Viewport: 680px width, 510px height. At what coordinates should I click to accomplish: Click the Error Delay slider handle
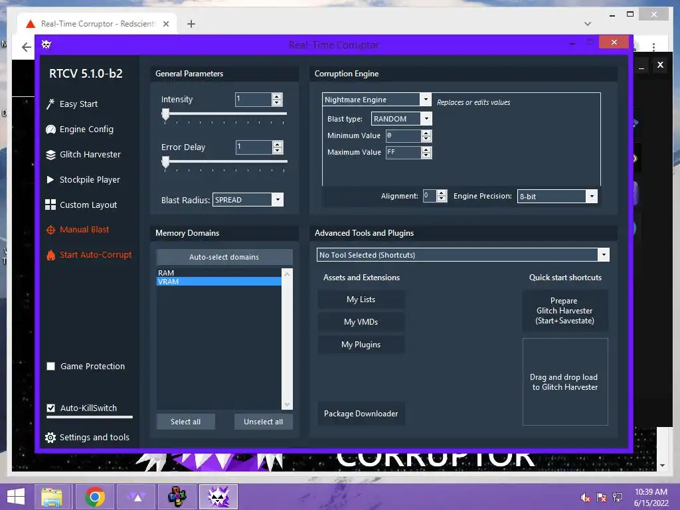165,162
